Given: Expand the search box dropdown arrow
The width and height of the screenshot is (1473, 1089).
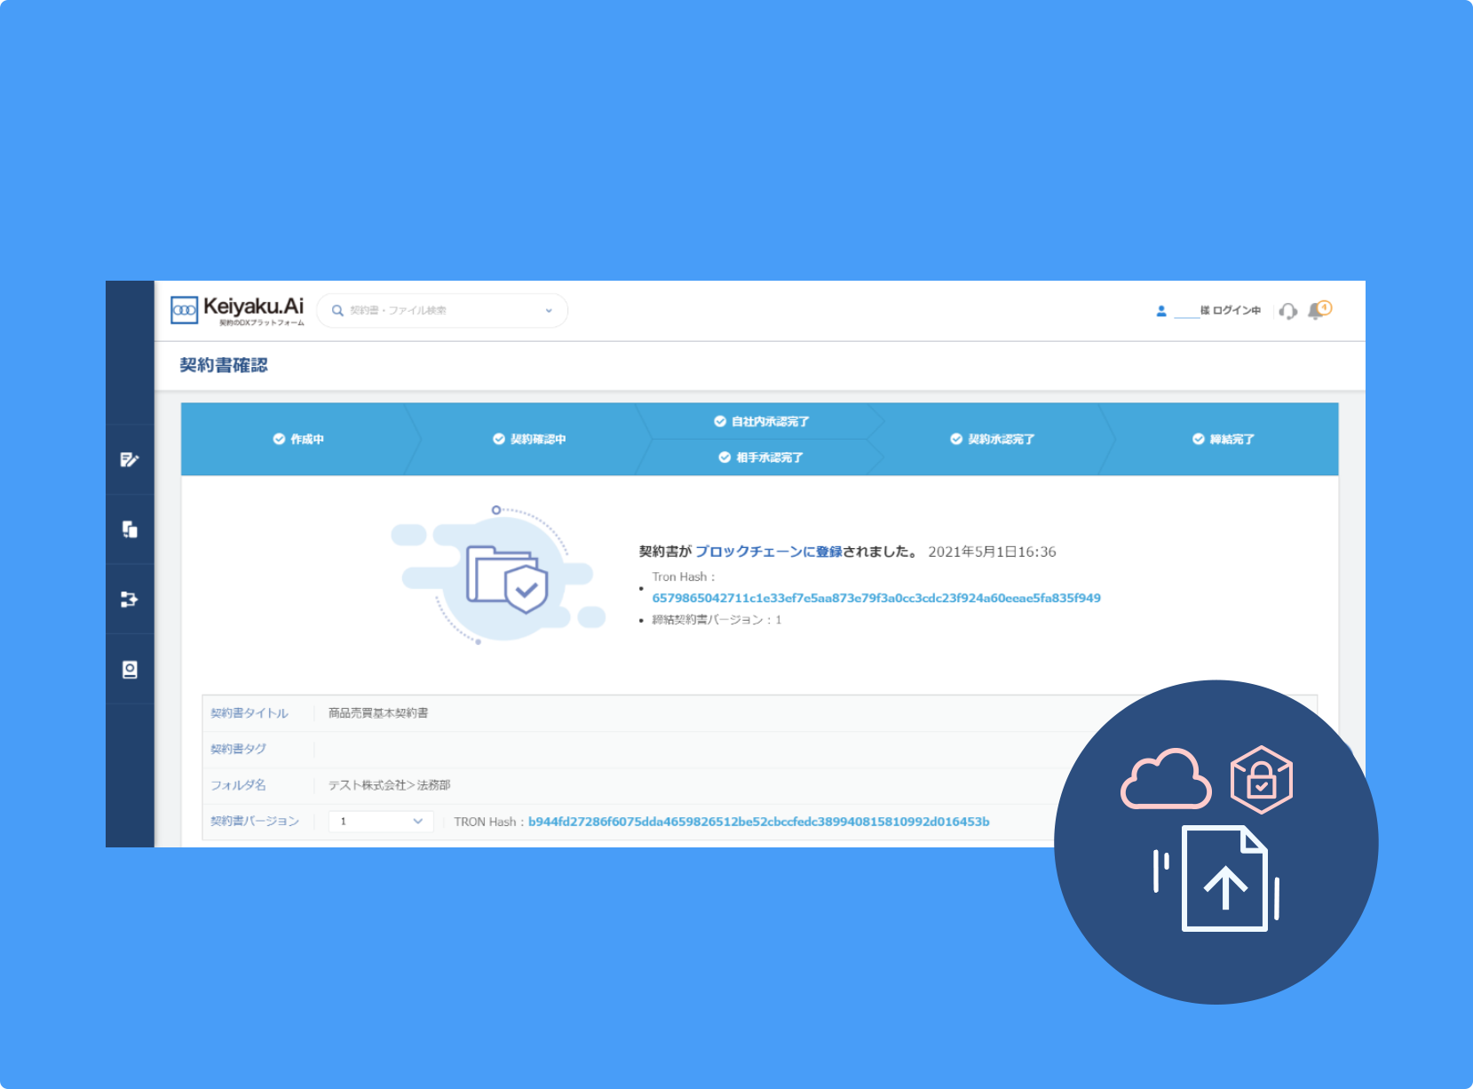Looking at the screenshot, I should click(x=549, y=311).
